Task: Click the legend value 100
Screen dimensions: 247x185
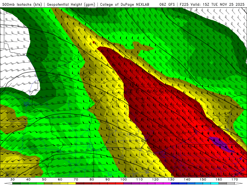Action: pos(124,179)
